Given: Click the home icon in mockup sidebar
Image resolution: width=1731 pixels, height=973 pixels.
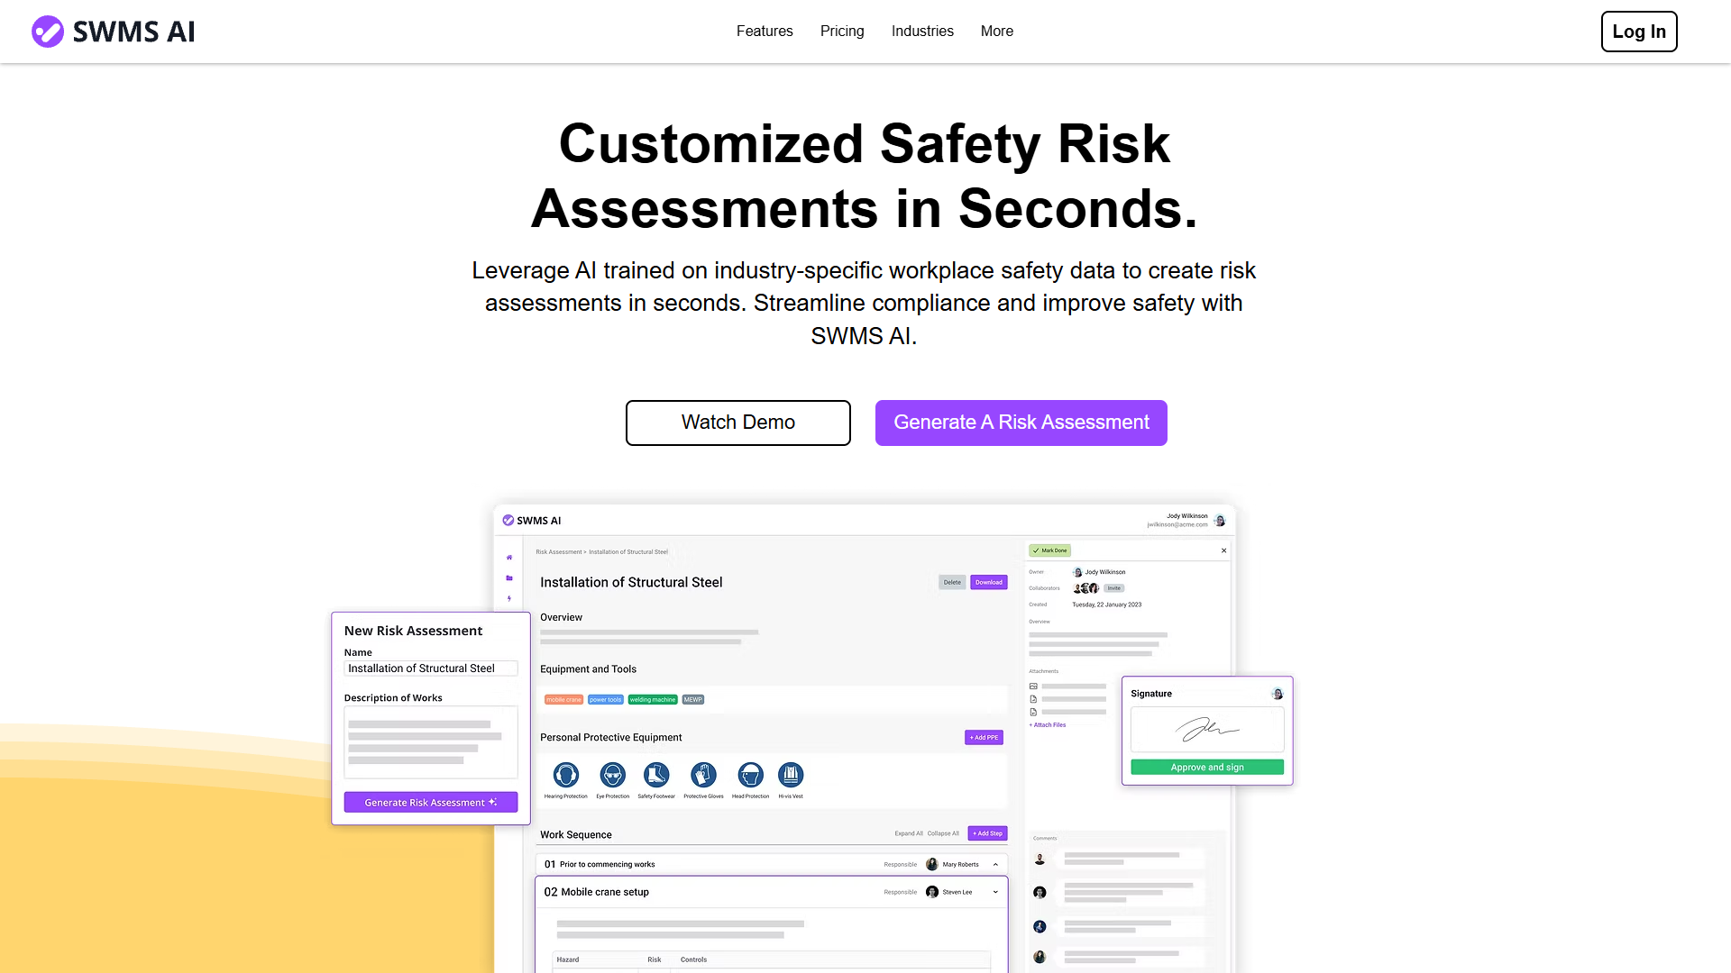Looking at the screenshot, I should pyautogui.click(x=509, y=558).
